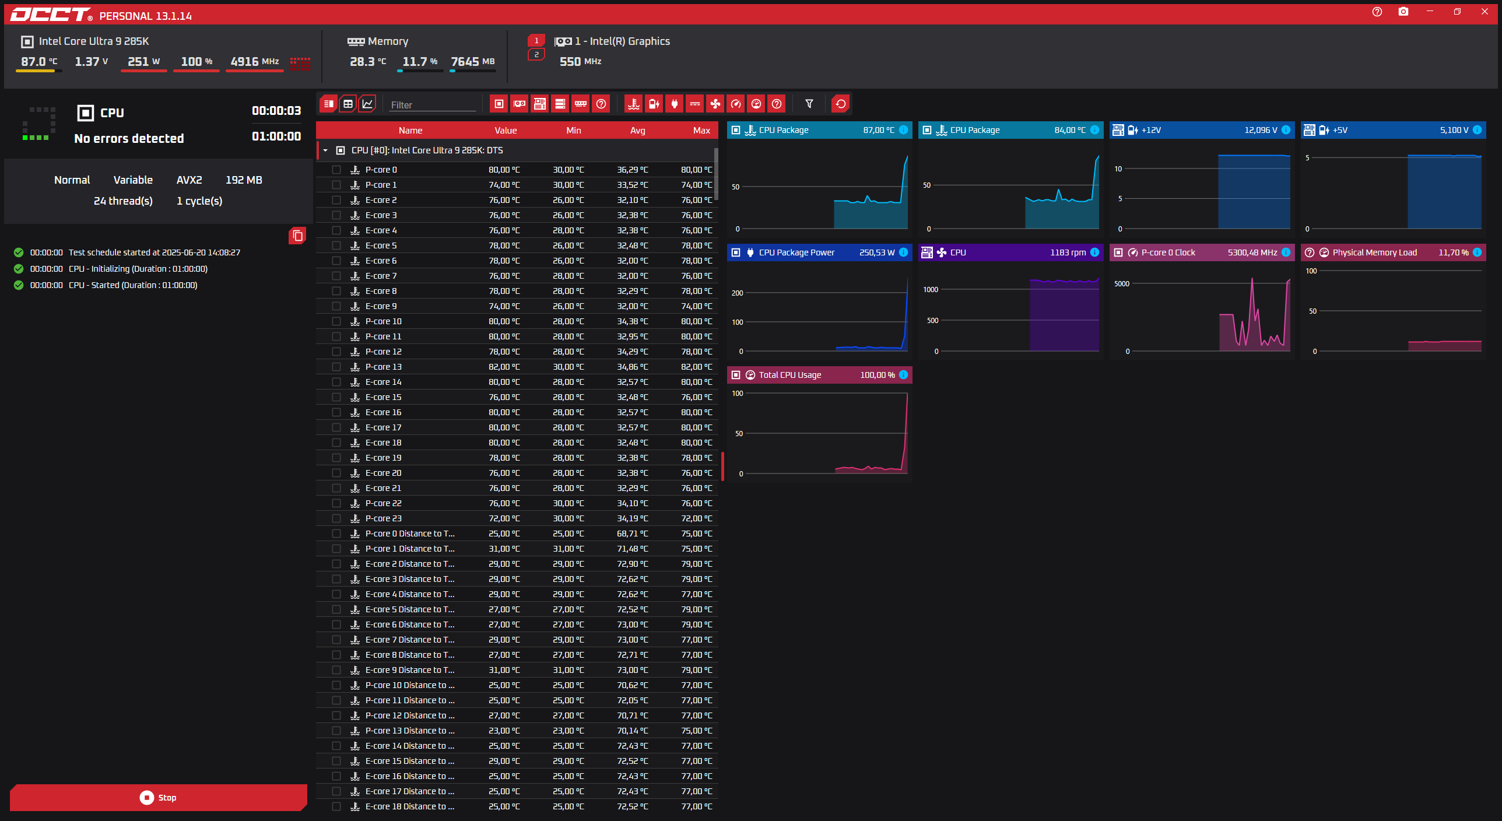Screen dimensions: 1502x821
Task: Click the sensor table vertical scrollbar
Action: [716, 175]
